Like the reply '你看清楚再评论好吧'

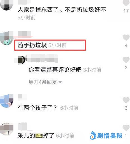126,60
